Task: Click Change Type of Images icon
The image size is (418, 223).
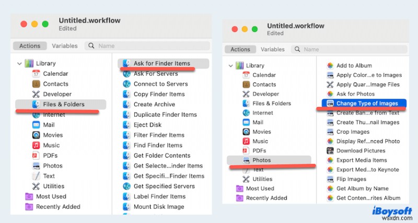Action: [330, 103]
